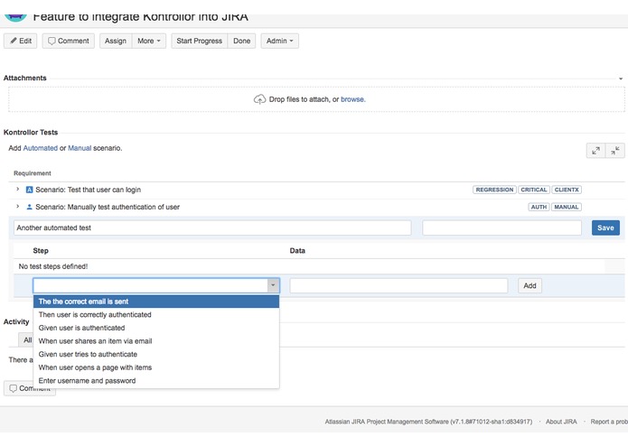Click the browse link to attach files
This screenshot has width=628, height=446.
352,99
